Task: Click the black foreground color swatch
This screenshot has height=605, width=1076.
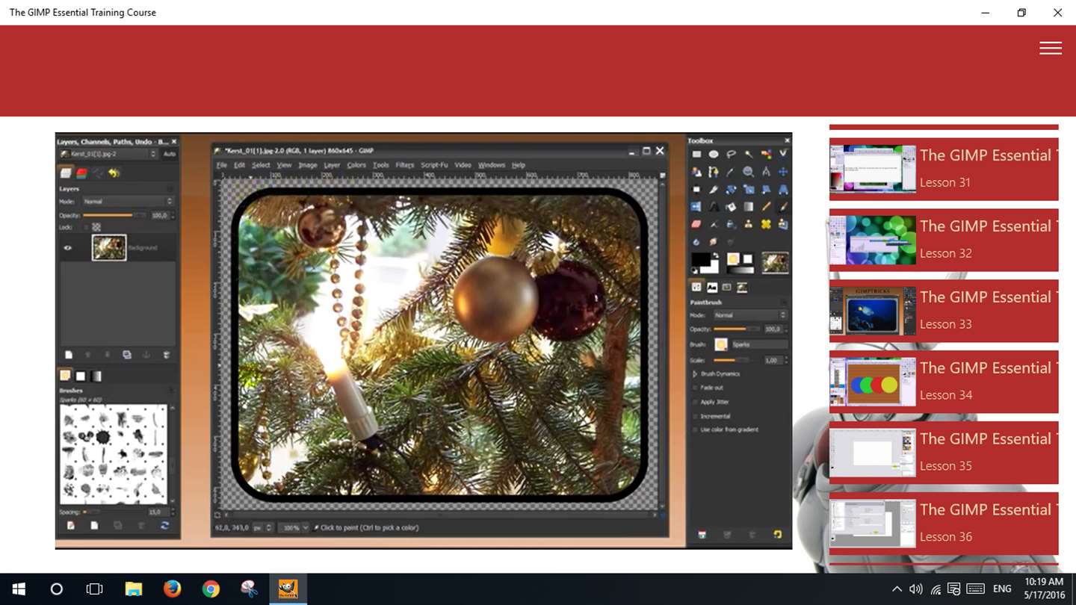Action: pyautogui.click(x=701, y=259)
